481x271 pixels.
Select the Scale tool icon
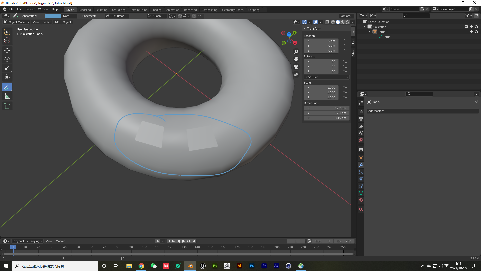pos(7,68)
